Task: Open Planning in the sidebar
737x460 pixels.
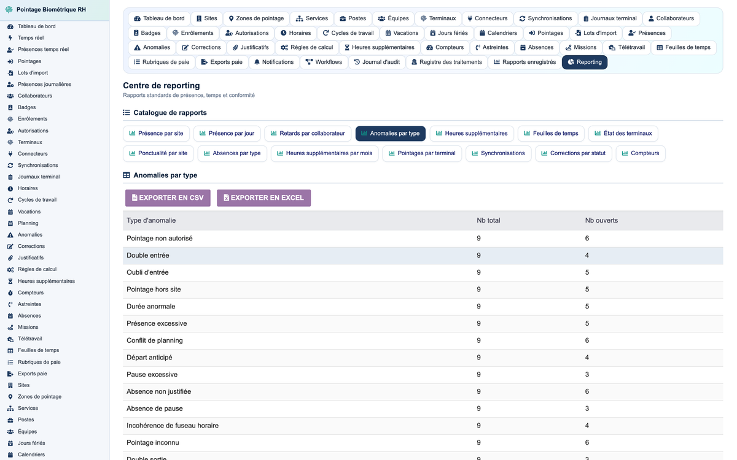Action: click(x=55, y=223)
